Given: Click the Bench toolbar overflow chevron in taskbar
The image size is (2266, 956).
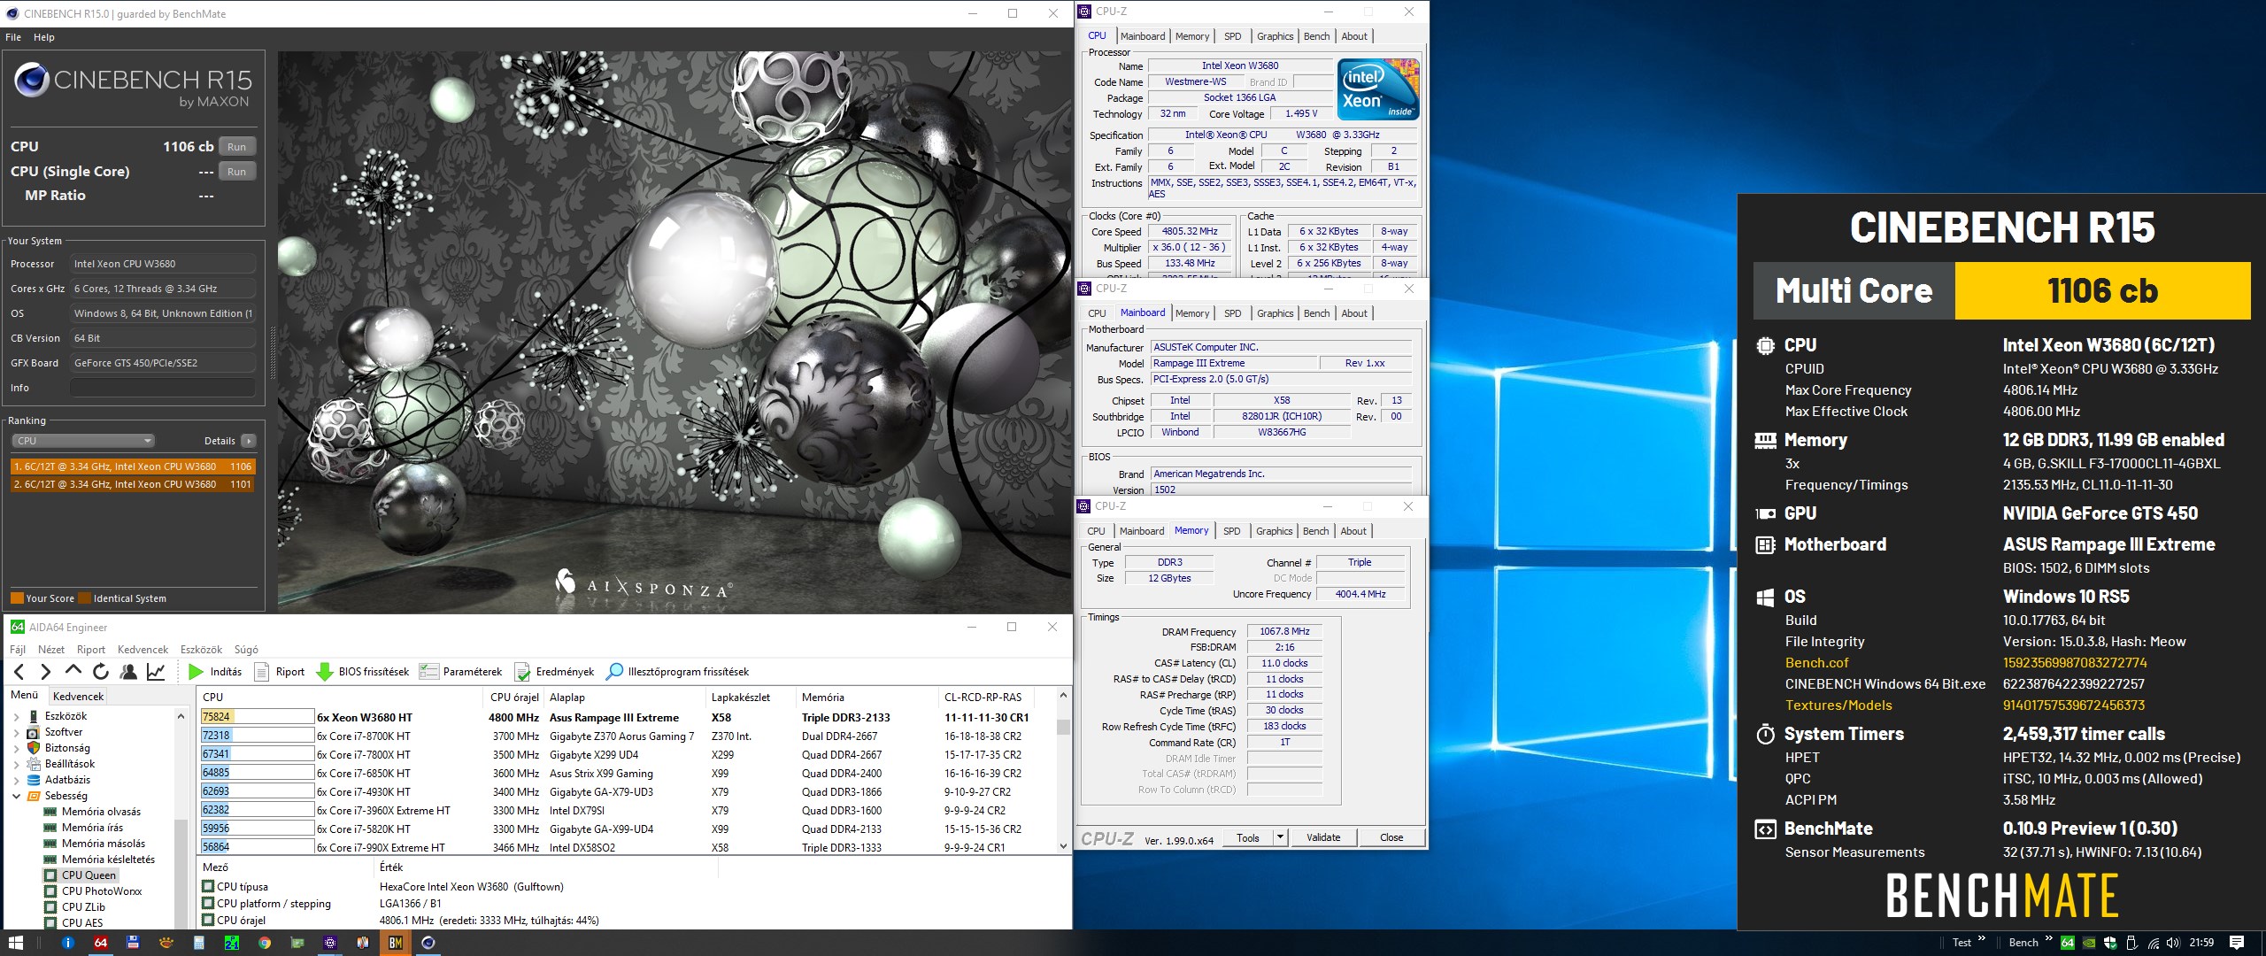Looking at the screenshot, I should point(2048,940).
